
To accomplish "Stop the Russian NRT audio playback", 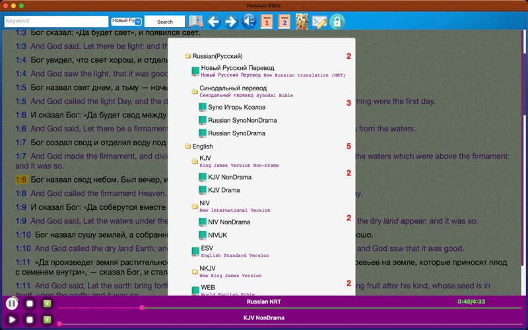I will tap(30, 304).
